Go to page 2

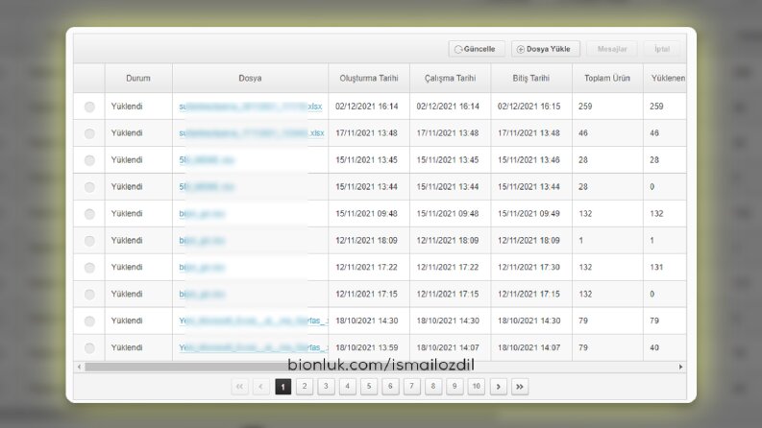click(x=305, y=387)
